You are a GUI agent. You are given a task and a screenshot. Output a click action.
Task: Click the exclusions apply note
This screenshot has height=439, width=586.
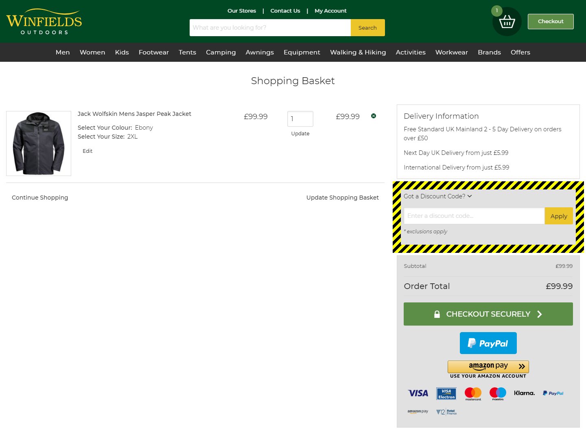pyautogui.click(x=426, y=231)
